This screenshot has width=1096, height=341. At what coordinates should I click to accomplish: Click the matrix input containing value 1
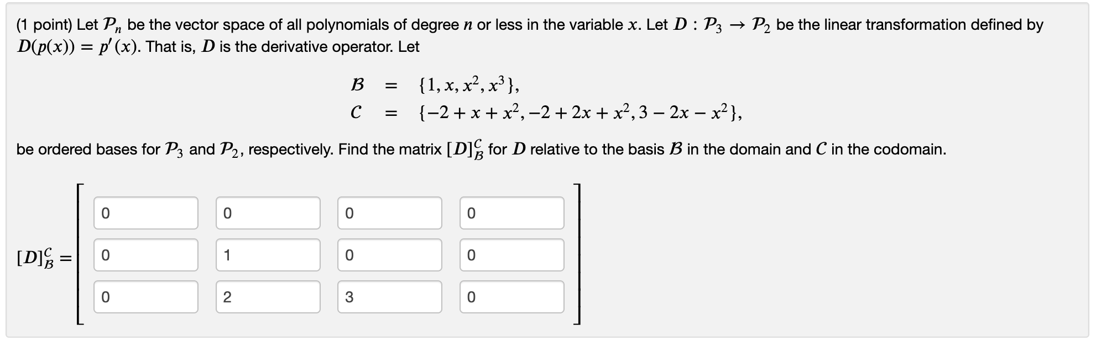(268, 255)
